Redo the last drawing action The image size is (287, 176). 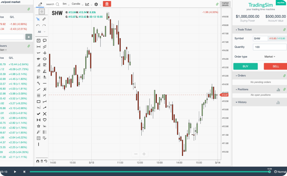[x=44, y=25]
